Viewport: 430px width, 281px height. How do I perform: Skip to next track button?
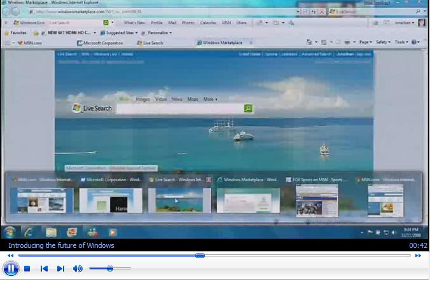60,268
